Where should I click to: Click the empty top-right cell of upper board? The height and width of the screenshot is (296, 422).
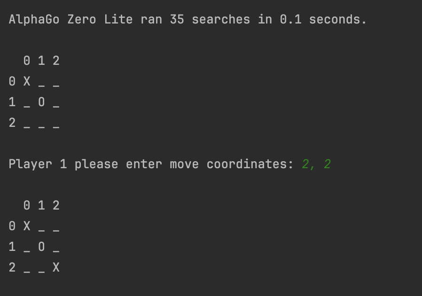(x=56, y=85)
